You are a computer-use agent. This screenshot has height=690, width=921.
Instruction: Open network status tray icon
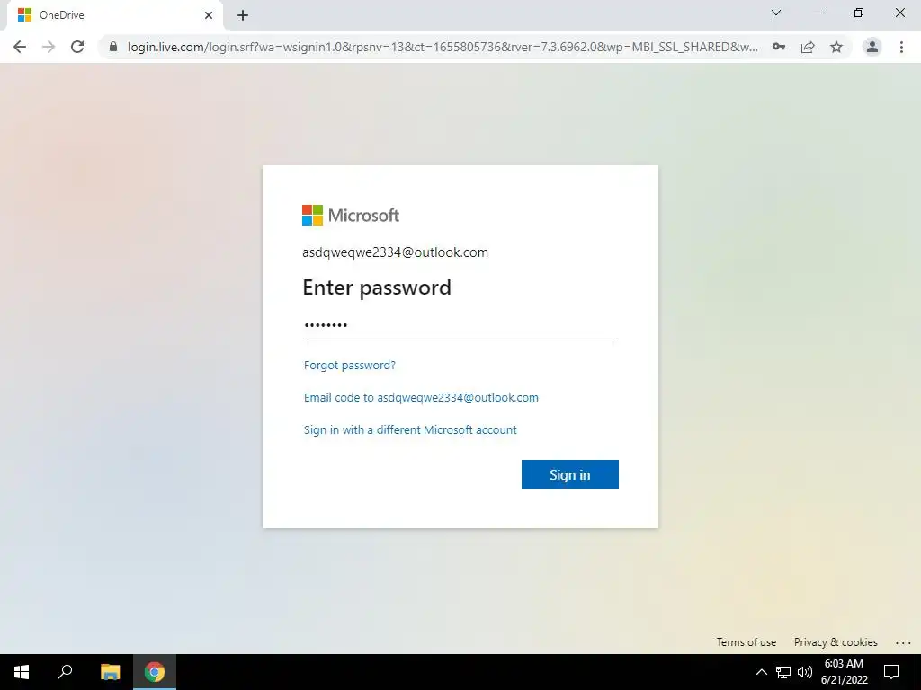click(x=783, y=672)
